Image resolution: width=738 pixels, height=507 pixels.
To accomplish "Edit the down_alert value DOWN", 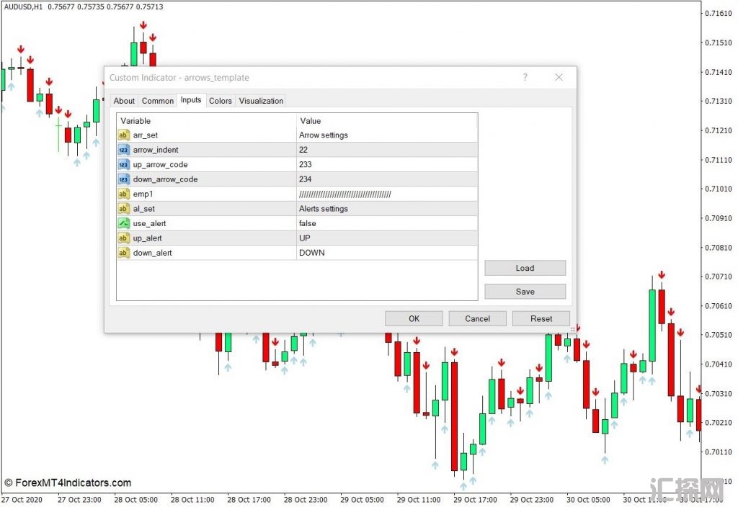I will 387,253.
